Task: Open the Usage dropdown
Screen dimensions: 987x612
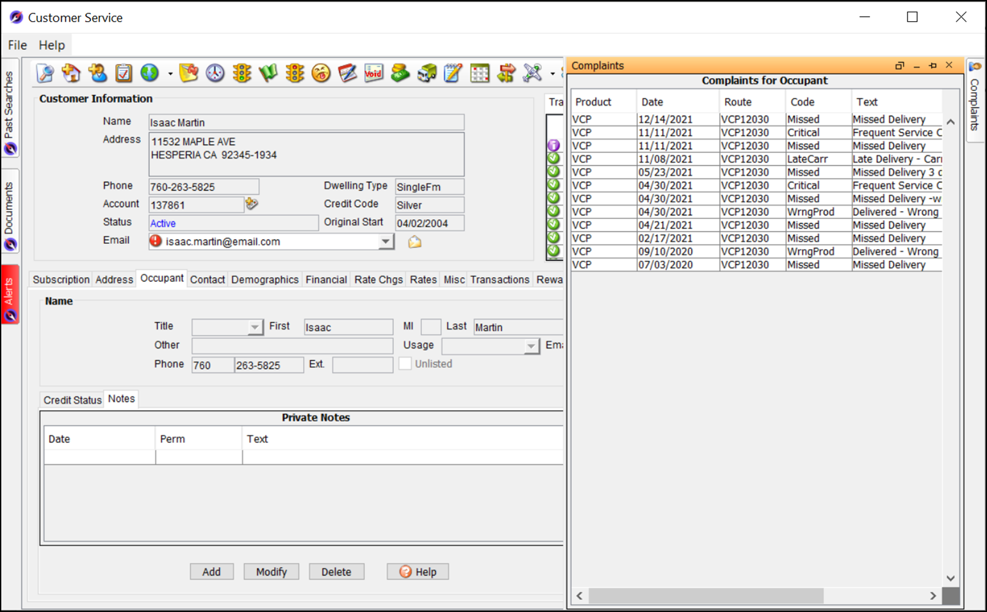Action: (530, 346)
